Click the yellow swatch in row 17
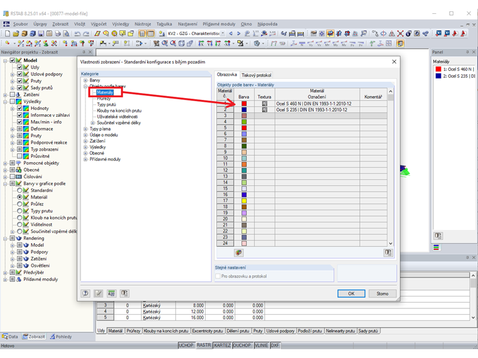Screen dimensions: 478x358 (x=244, y=201)
